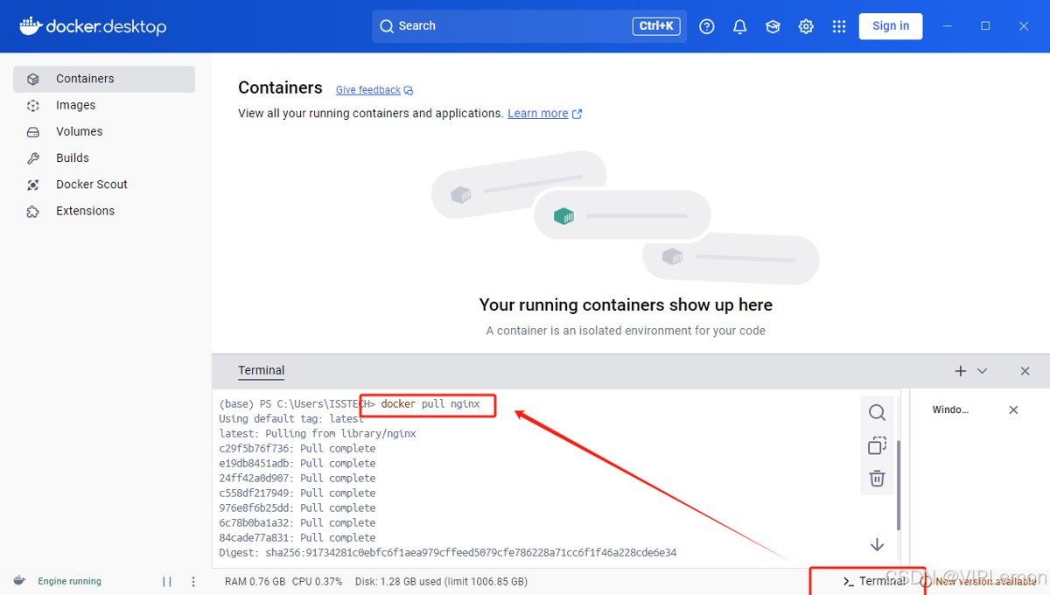Select the Windo... terminal session
Screen dimensions: 1050x595
(x=951, y=409)
